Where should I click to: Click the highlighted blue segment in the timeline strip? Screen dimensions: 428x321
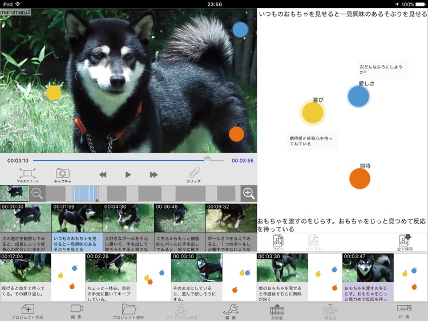click(86, 193)
